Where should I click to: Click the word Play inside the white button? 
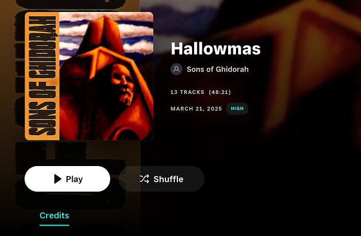pos(74,179)
